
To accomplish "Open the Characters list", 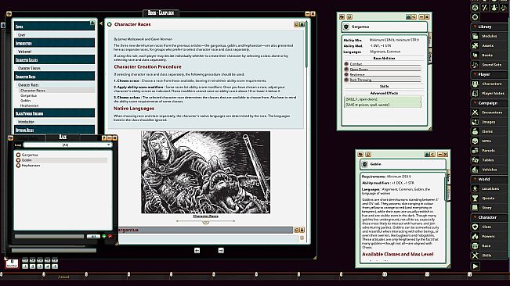I will pos(489,84).
